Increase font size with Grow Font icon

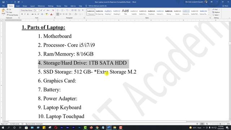pos(42,10)
